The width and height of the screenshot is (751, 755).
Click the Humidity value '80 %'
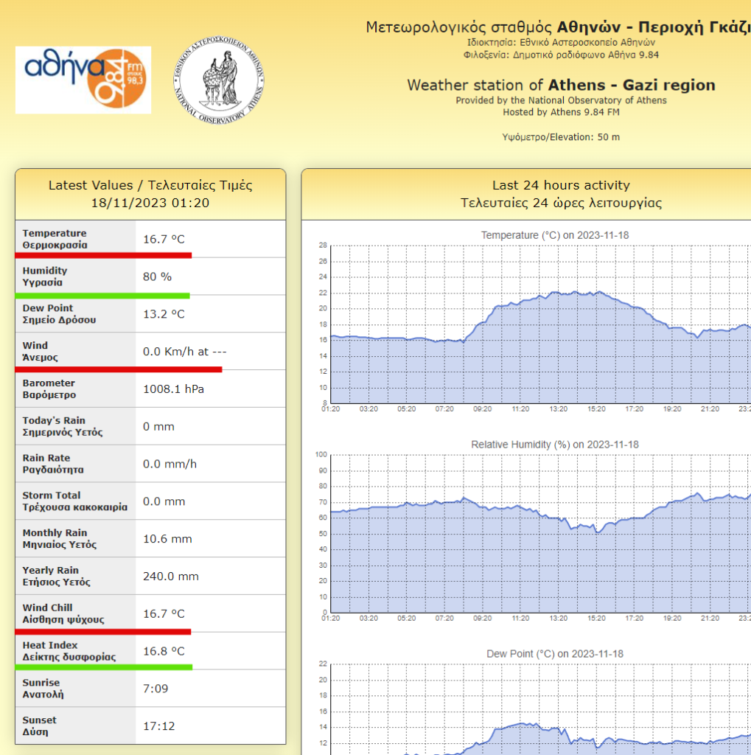point(157,277)
